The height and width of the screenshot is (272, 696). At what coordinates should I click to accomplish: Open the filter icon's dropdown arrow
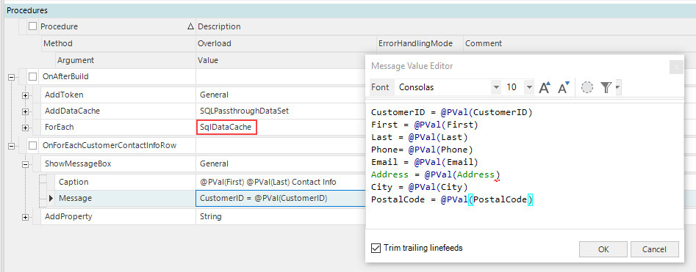617,87
